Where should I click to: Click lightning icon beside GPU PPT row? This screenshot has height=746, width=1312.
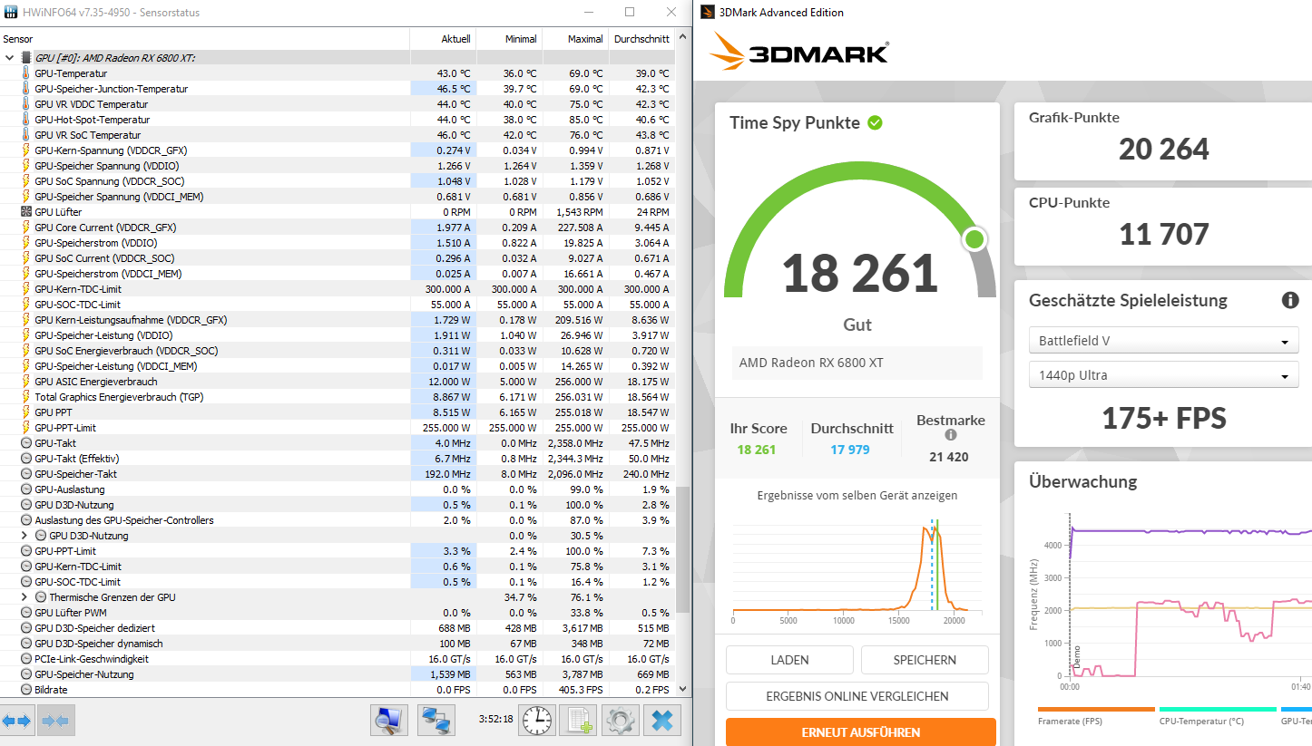[25, 412]
